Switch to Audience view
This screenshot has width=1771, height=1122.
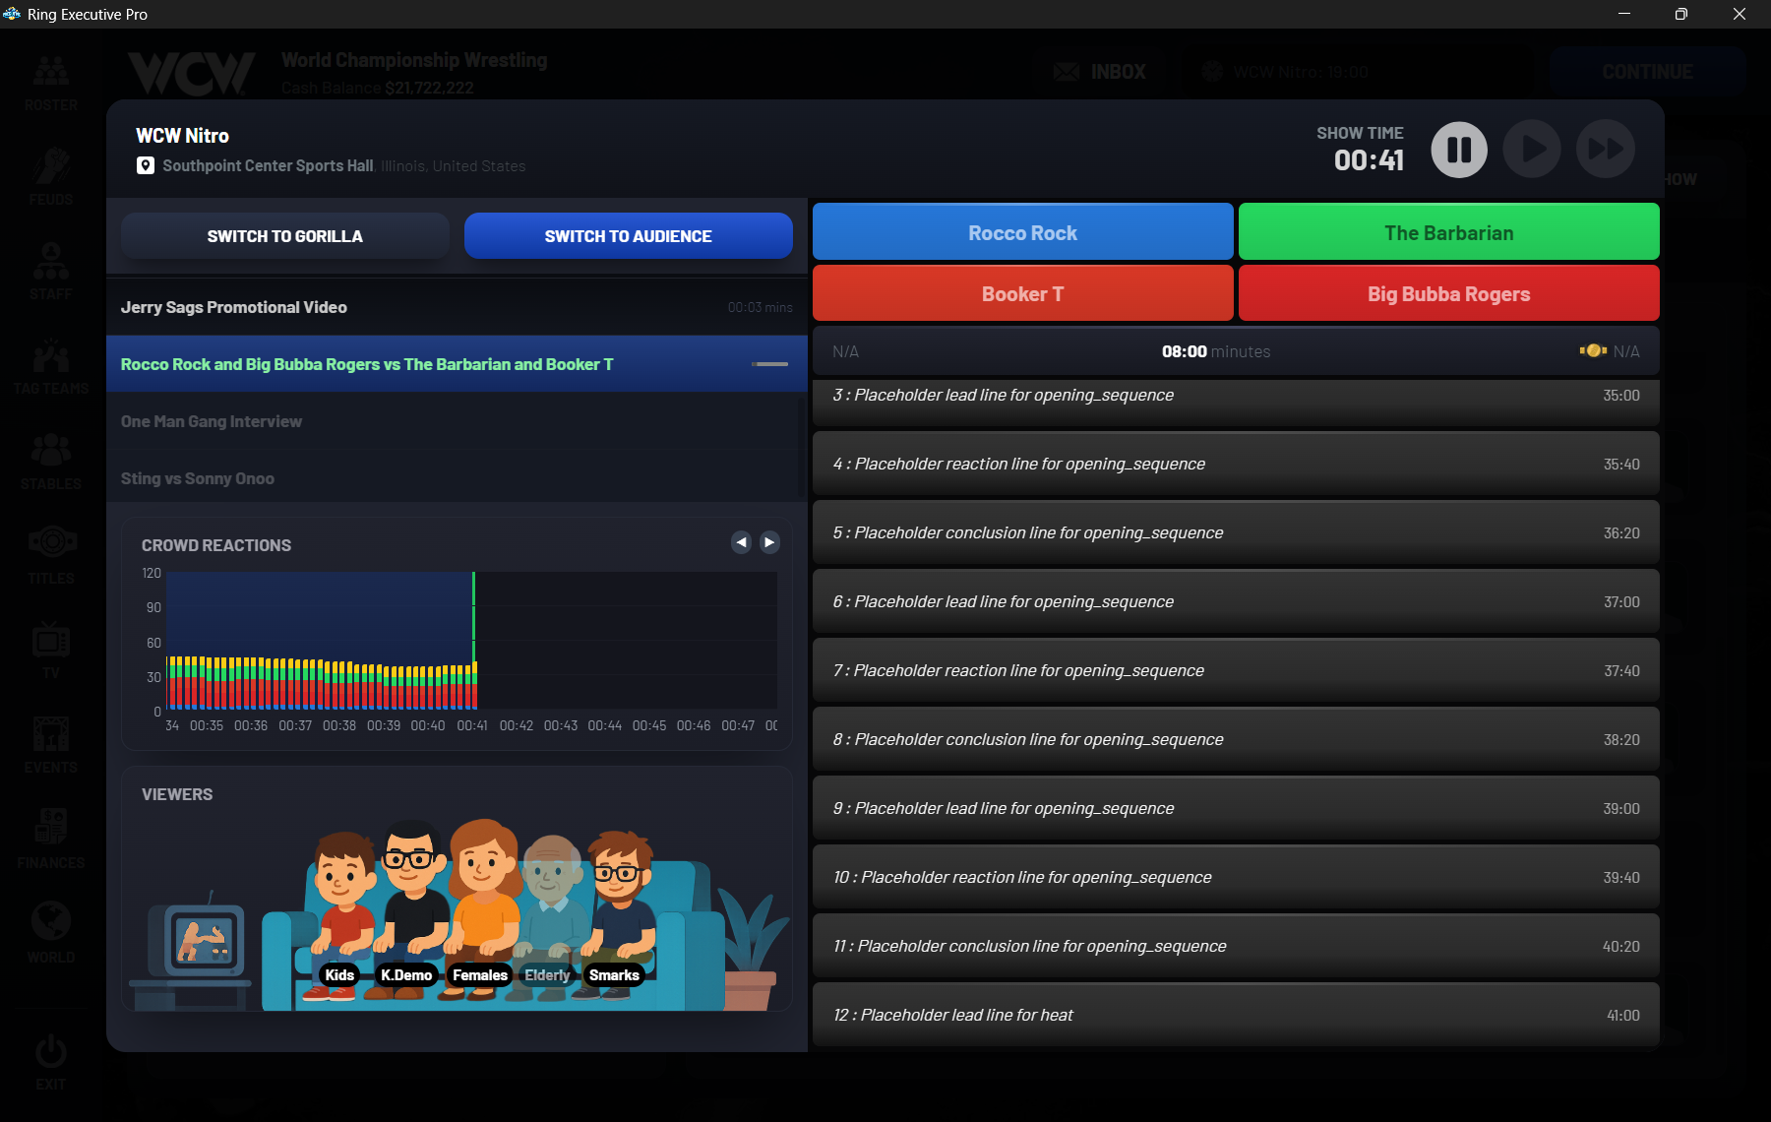point(628,236)
